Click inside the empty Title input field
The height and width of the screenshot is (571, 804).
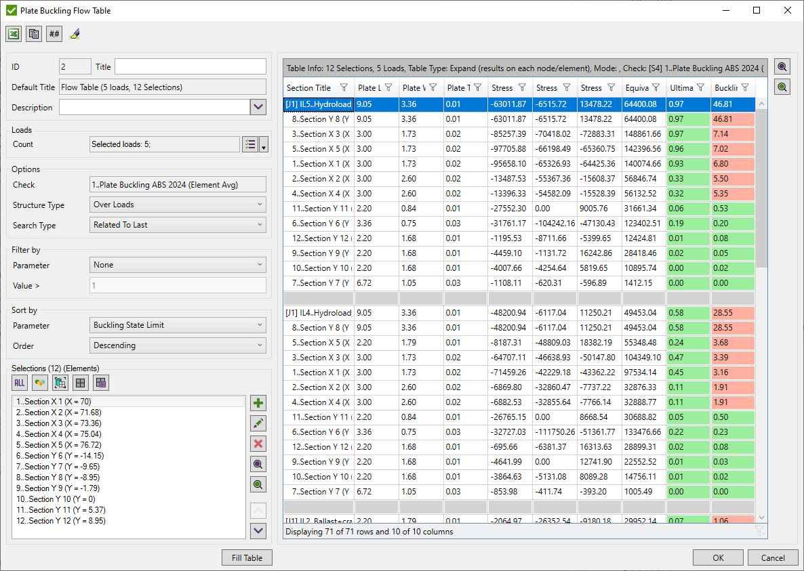(190, 66)
